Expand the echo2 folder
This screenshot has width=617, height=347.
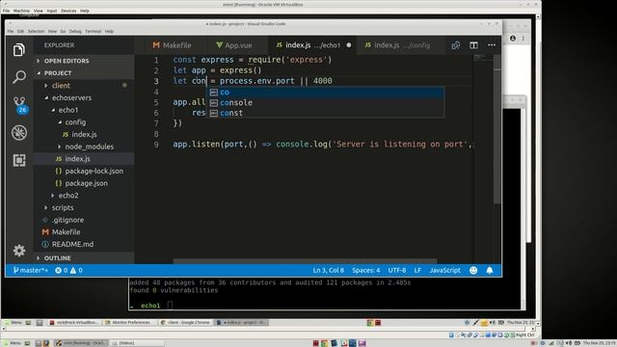(x=68, y=195)
